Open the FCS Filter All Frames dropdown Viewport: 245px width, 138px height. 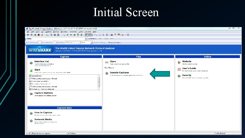(72, 43)
